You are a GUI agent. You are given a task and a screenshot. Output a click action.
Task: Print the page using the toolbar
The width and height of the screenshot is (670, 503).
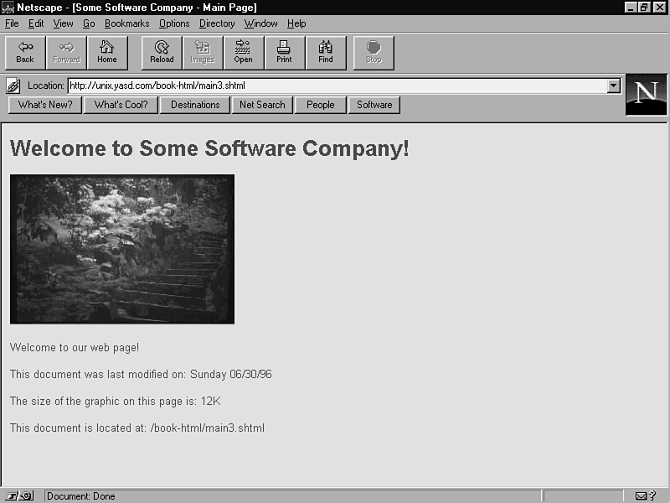pyautogui.click(x=285, y=52)
